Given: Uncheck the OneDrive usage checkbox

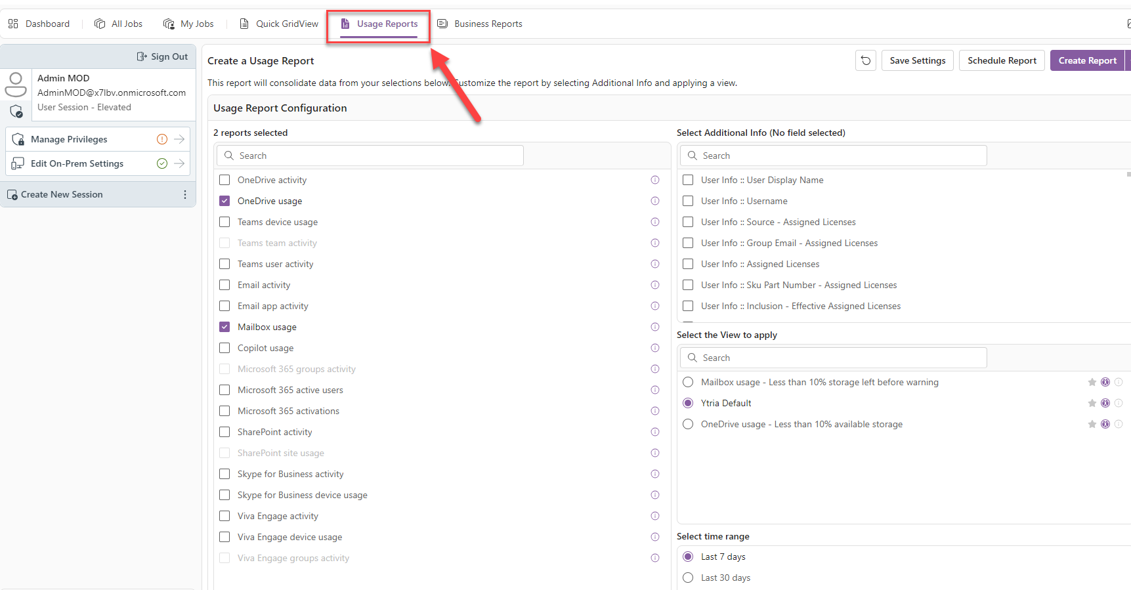Looking at the screenshot, I should [224, 201].
